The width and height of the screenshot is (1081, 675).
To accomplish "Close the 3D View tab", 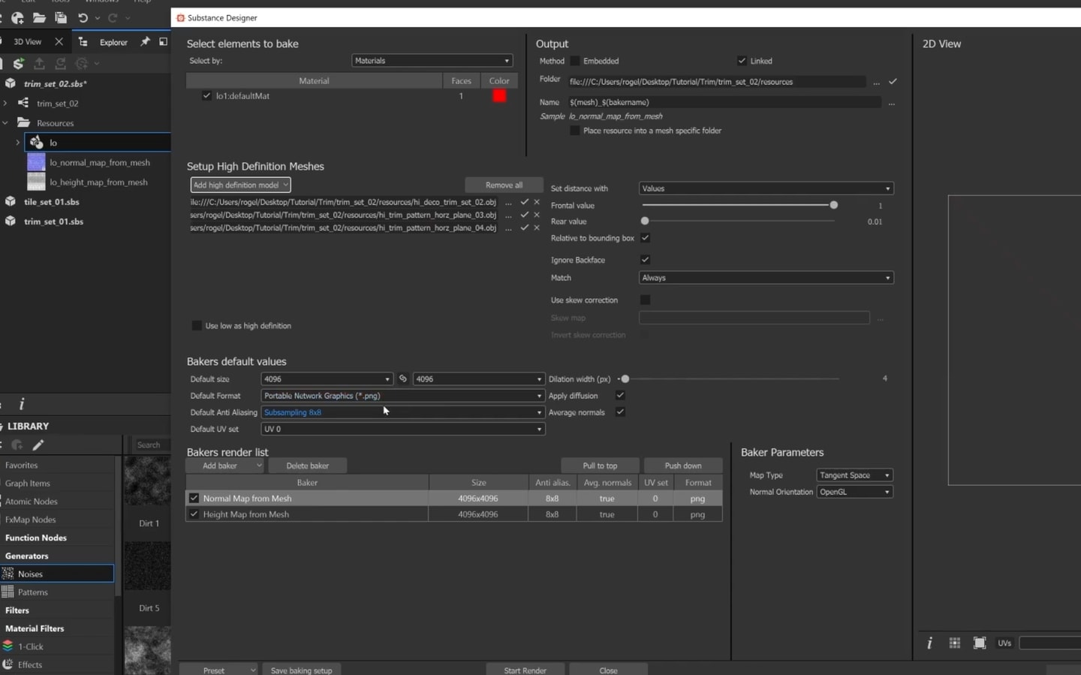I will (x=59, y=41).
